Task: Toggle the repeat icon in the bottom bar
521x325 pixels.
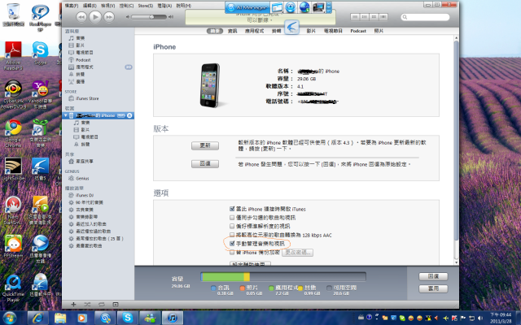Action: click(x=101, y=304)
